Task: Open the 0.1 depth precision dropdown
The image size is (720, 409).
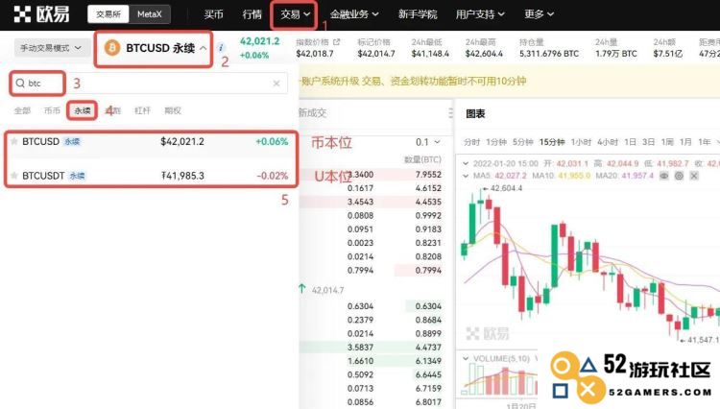Action: pos(427,142)
